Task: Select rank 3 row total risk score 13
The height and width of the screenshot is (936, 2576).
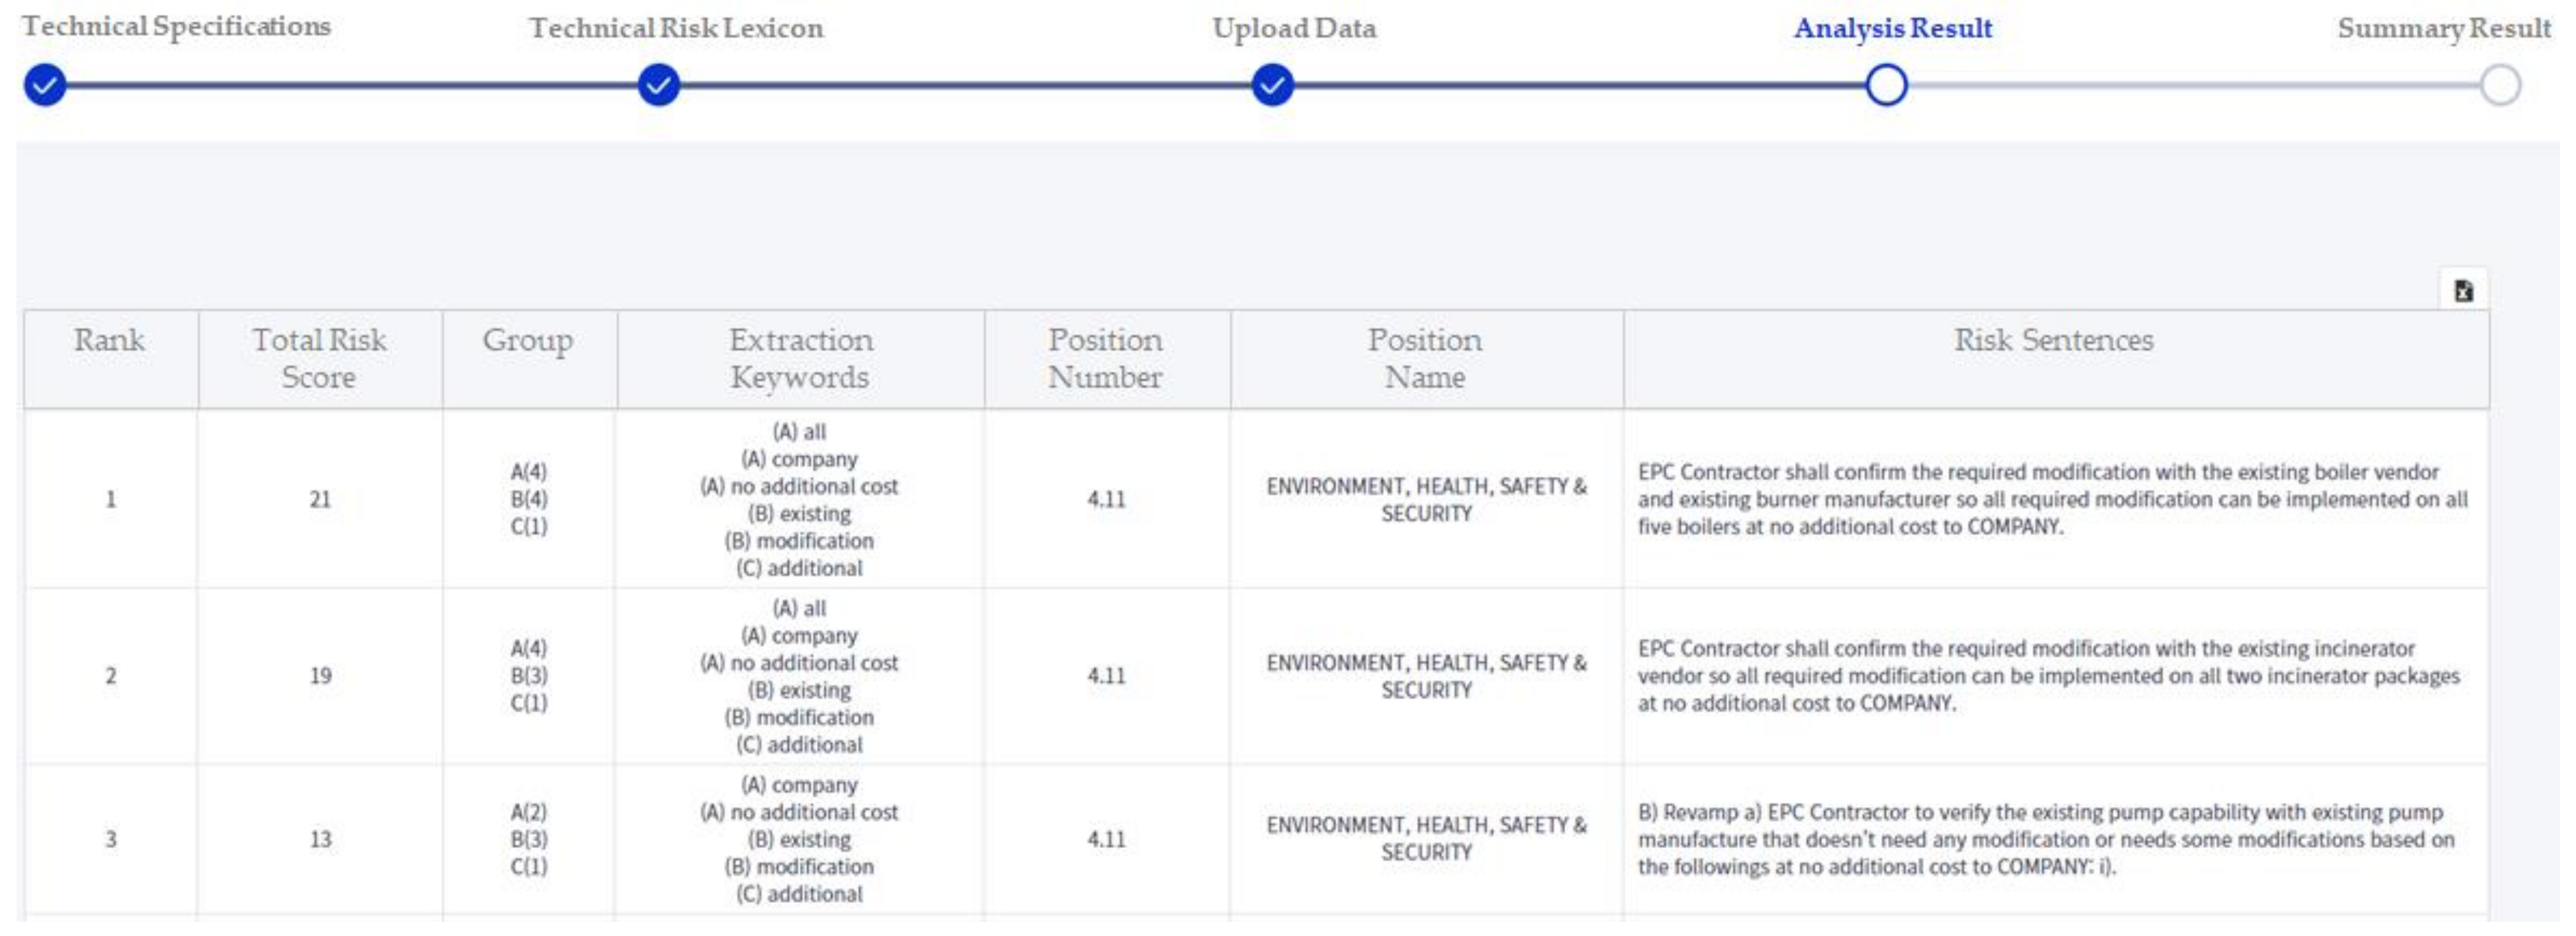Action: tap(320, 840)
